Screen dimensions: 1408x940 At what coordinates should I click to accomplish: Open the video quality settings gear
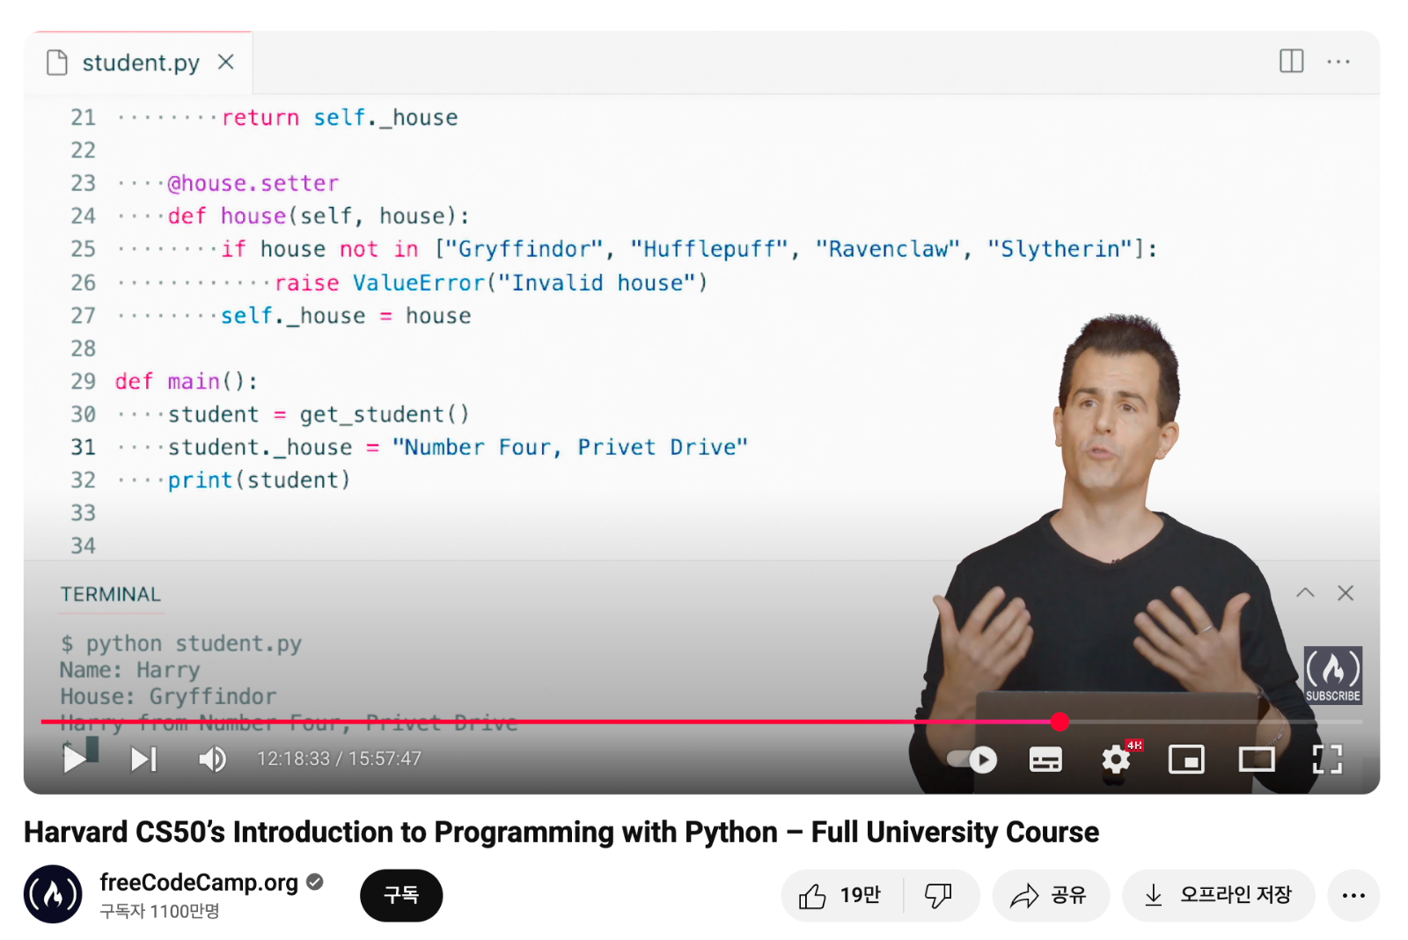tap(1116, 759)
